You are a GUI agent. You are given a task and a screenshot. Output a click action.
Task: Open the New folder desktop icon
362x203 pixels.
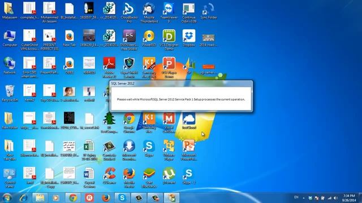[10, 121]
